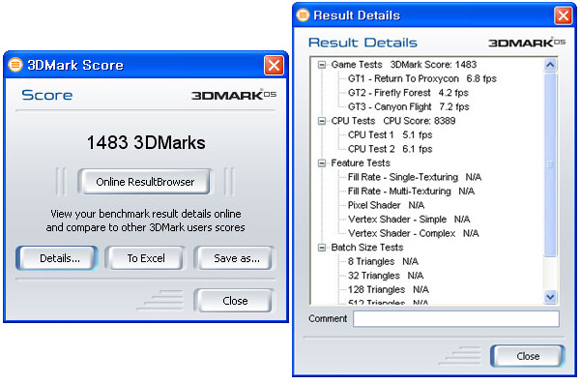580x384 pixels.
Task: Select Game Tests 3DMark Score: 1483 label
Action: tap(403, 65)
